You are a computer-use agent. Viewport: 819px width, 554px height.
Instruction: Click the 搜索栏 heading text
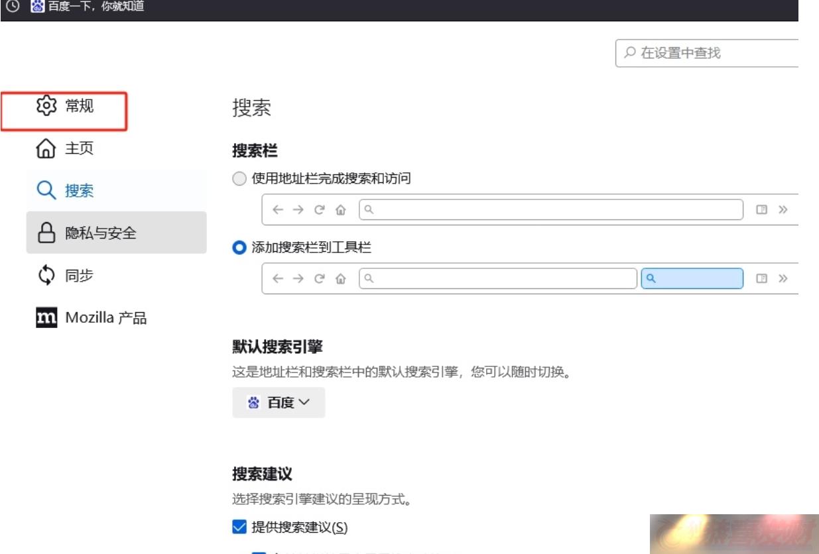255,150
